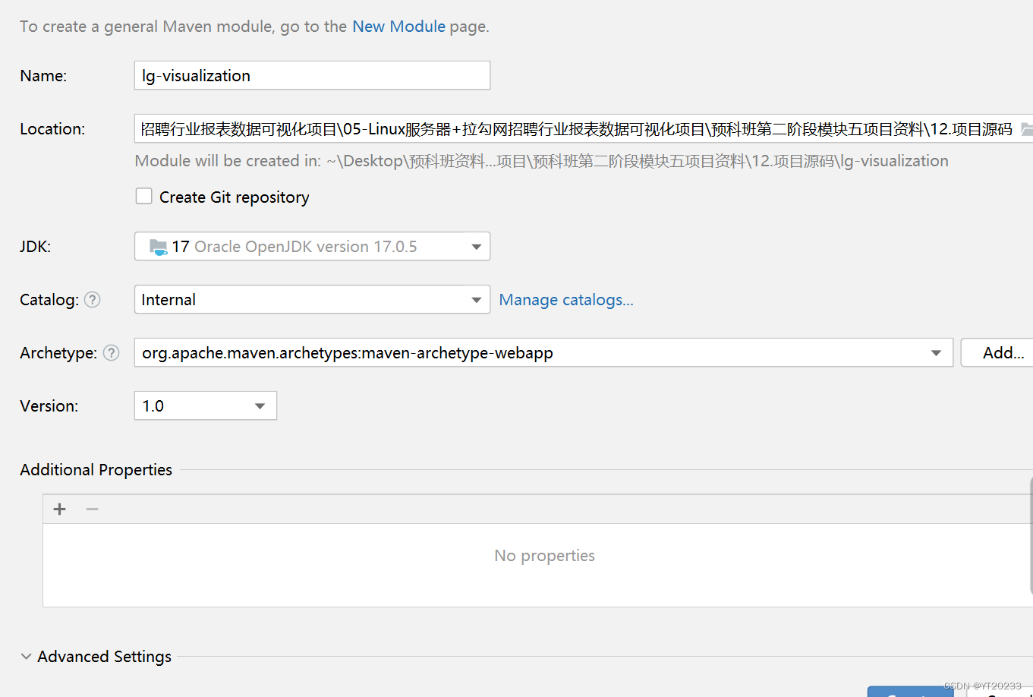
Task: Open the Version 1.0 dropdown
Action: coord(205,405)
